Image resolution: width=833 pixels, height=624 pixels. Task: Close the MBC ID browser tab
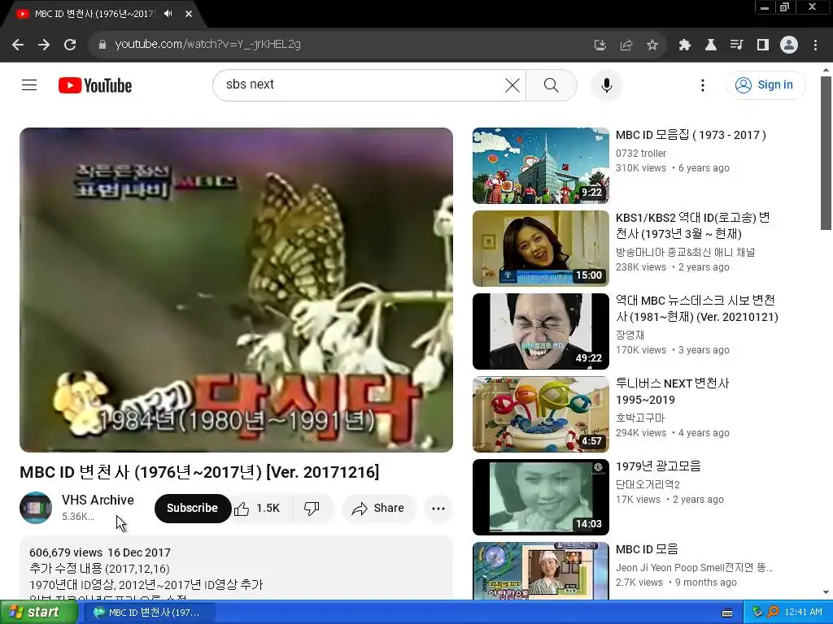pos(189,14)
